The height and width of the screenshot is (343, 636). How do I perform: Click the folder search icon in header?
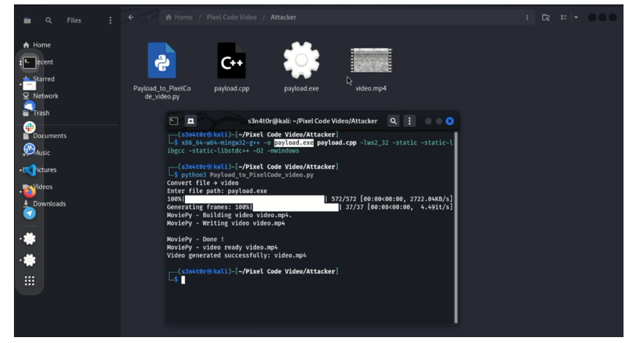[x=546, y=18]
